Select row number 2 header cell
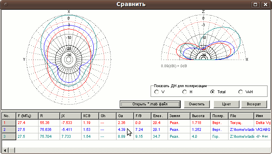 (9, 130)
